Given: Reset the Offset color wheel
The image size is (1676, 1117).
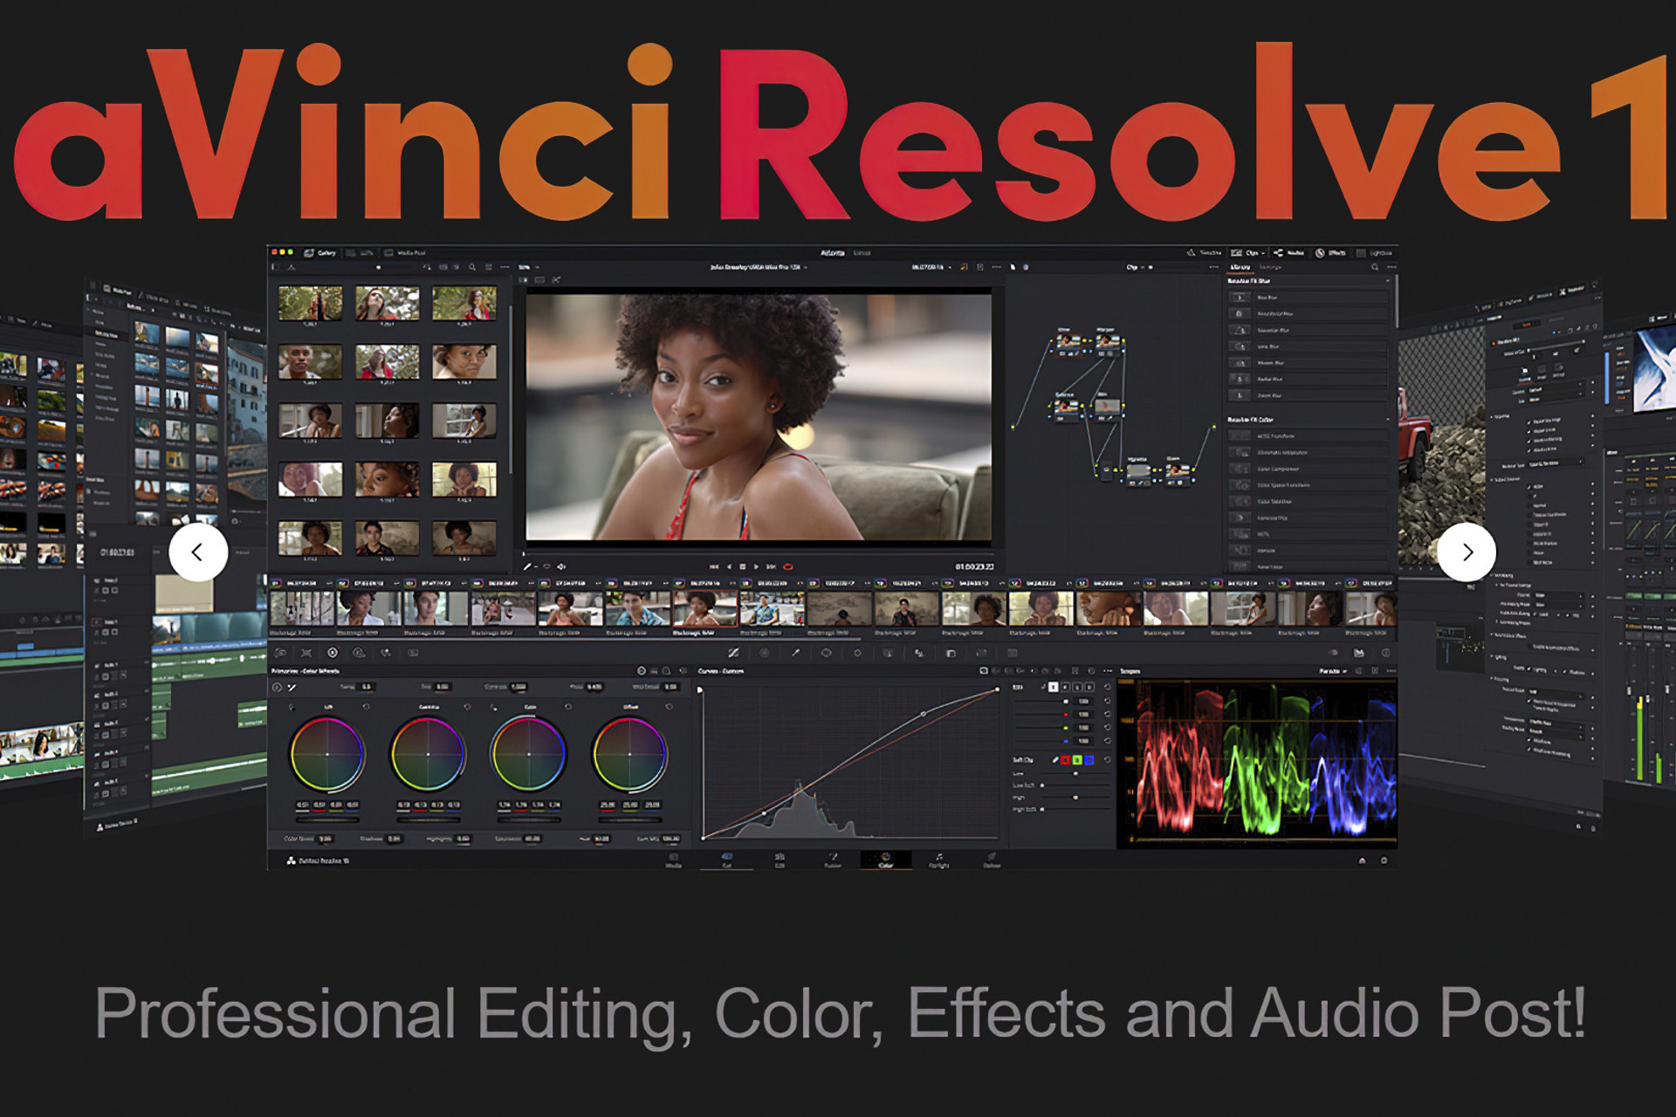Looking at the screenshot, I should point(669,707).
